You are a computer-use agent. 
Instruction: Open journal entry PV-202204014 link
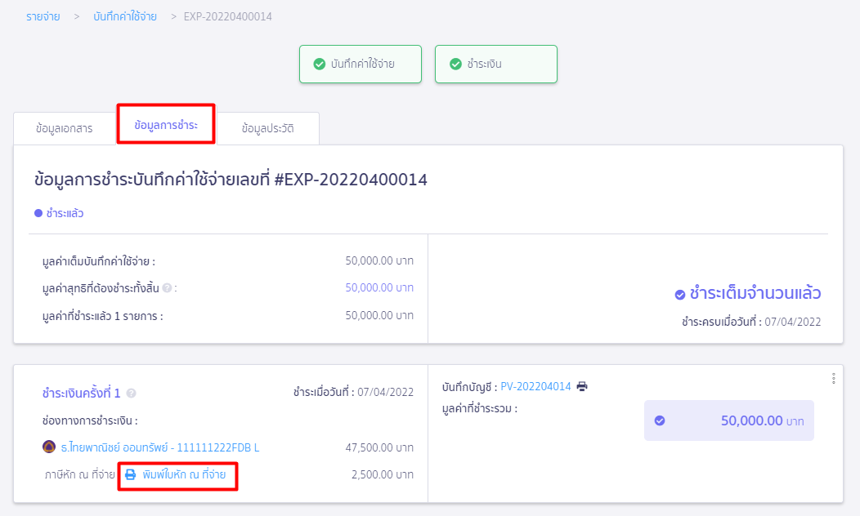[x=535, y=387]
